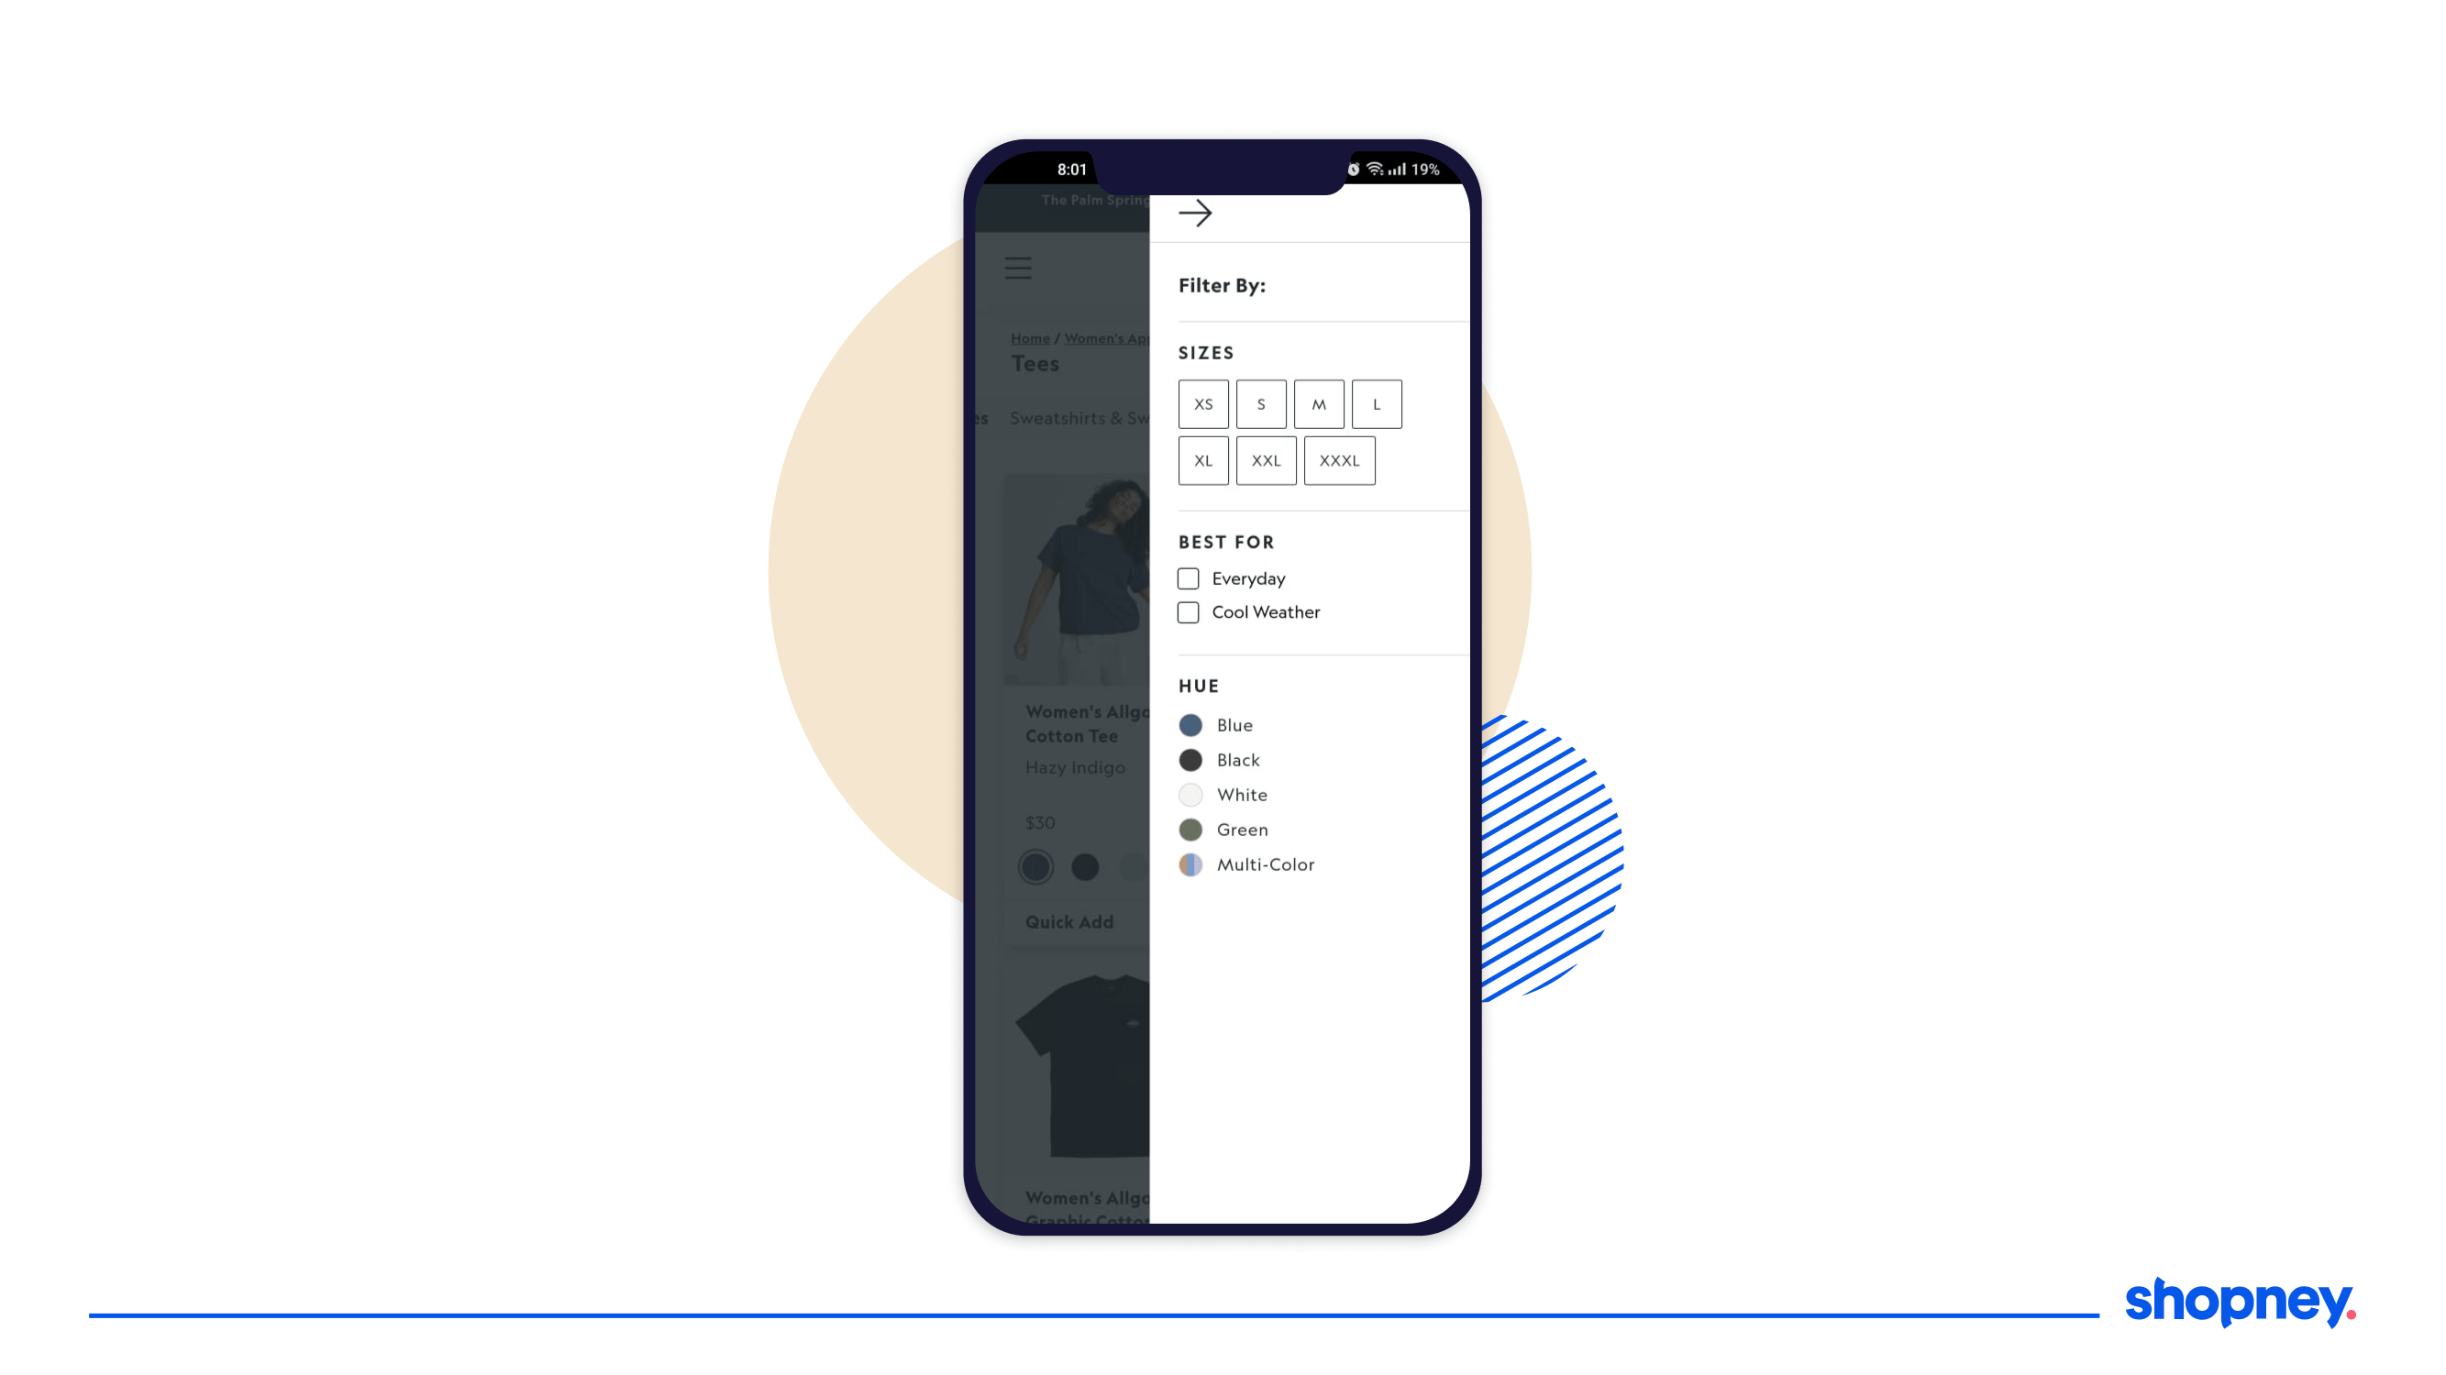This screenshot has width=2446, height=1375.
Task: Select XXL size filter button
Action: (x=1265, y=460)
